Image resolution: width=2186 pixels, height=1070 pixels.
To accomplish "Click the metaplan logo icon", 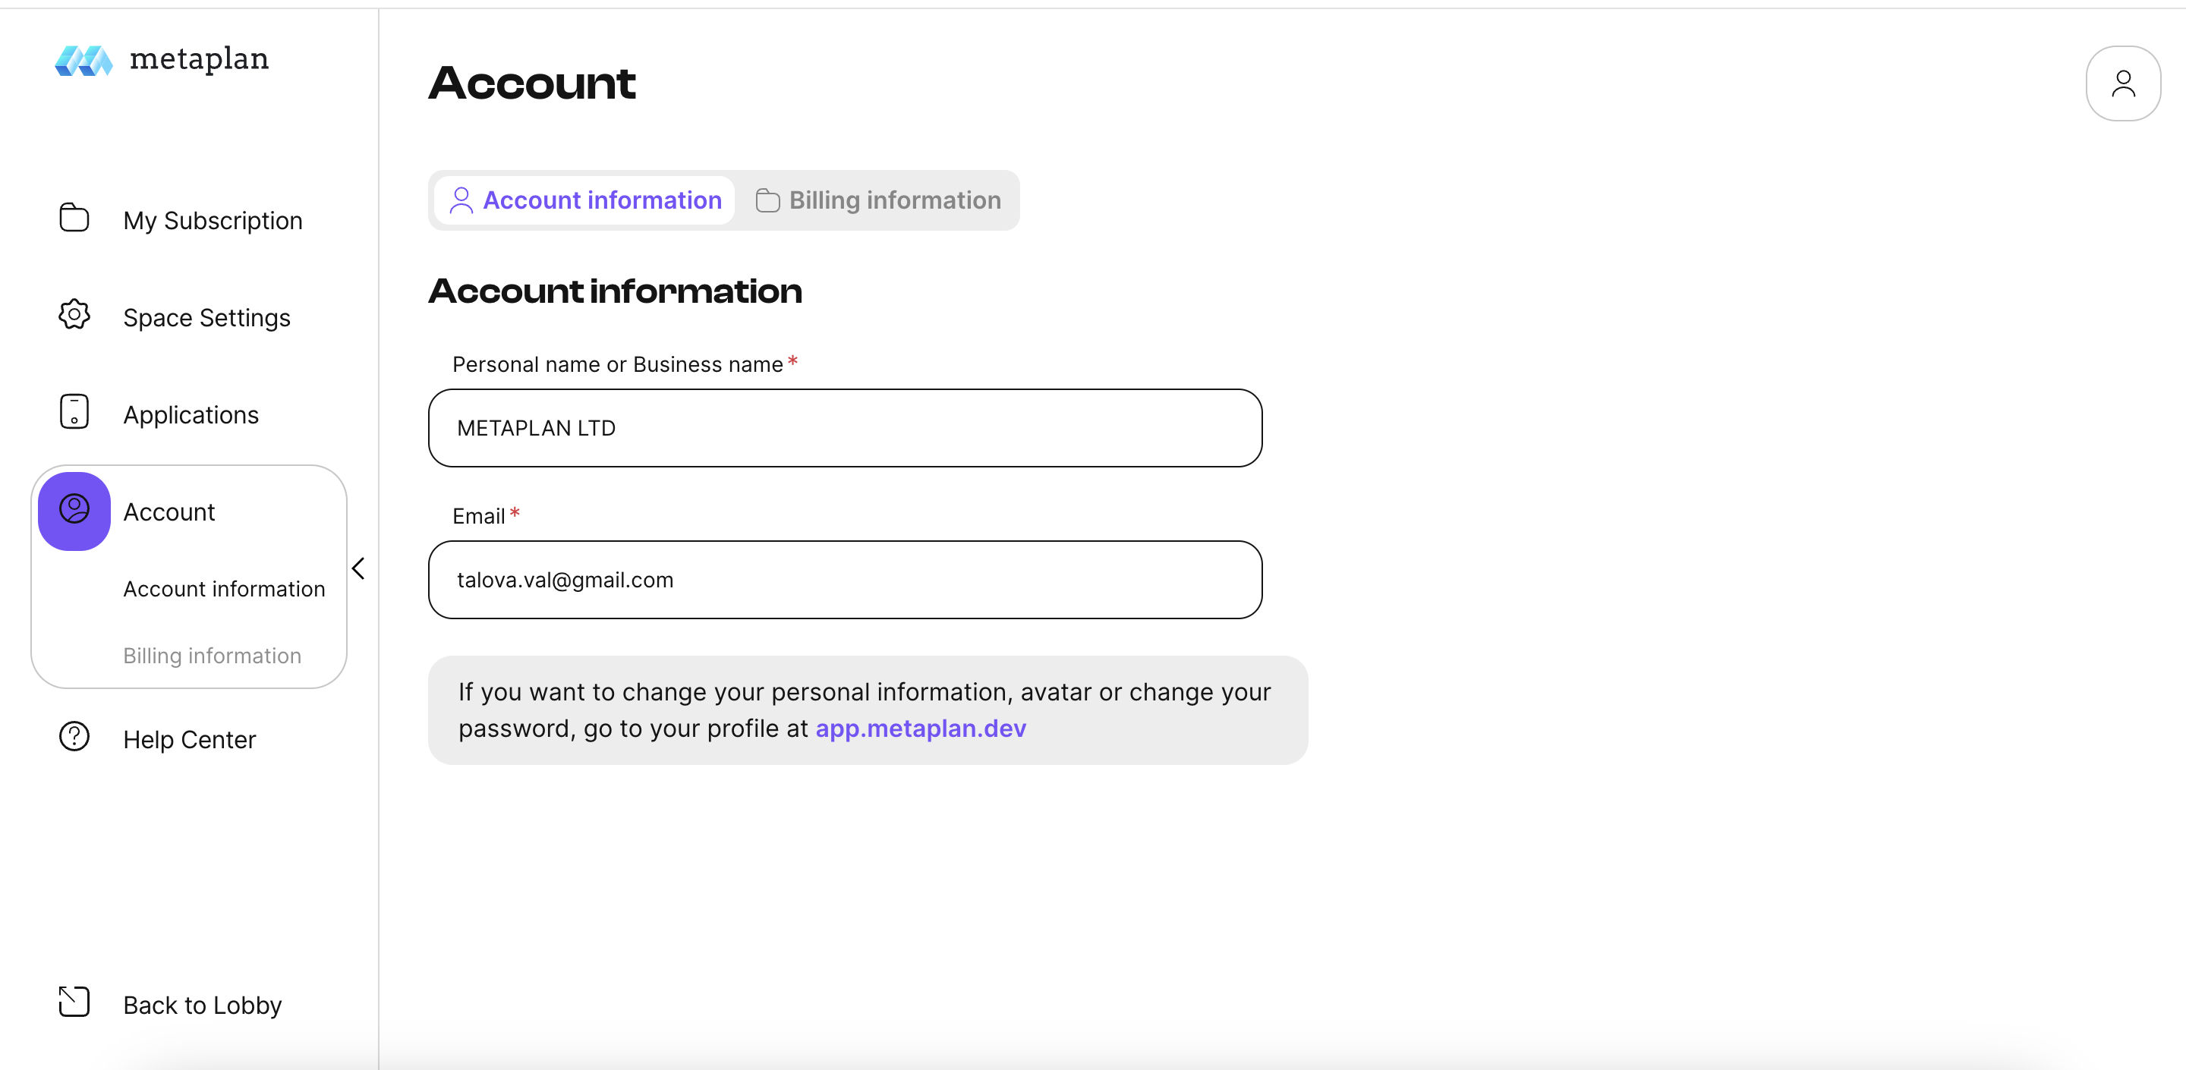I will [83, 60].
